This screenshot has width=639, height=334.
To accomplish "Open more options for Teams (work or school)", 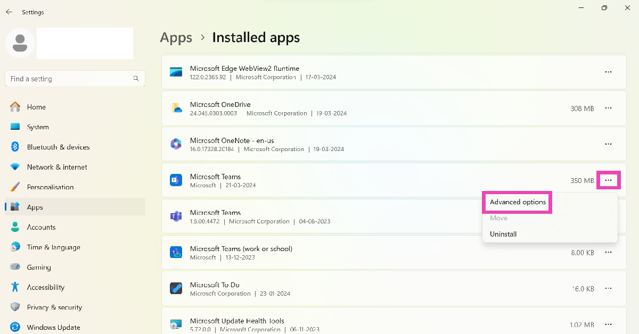I will tap(608, 253).
